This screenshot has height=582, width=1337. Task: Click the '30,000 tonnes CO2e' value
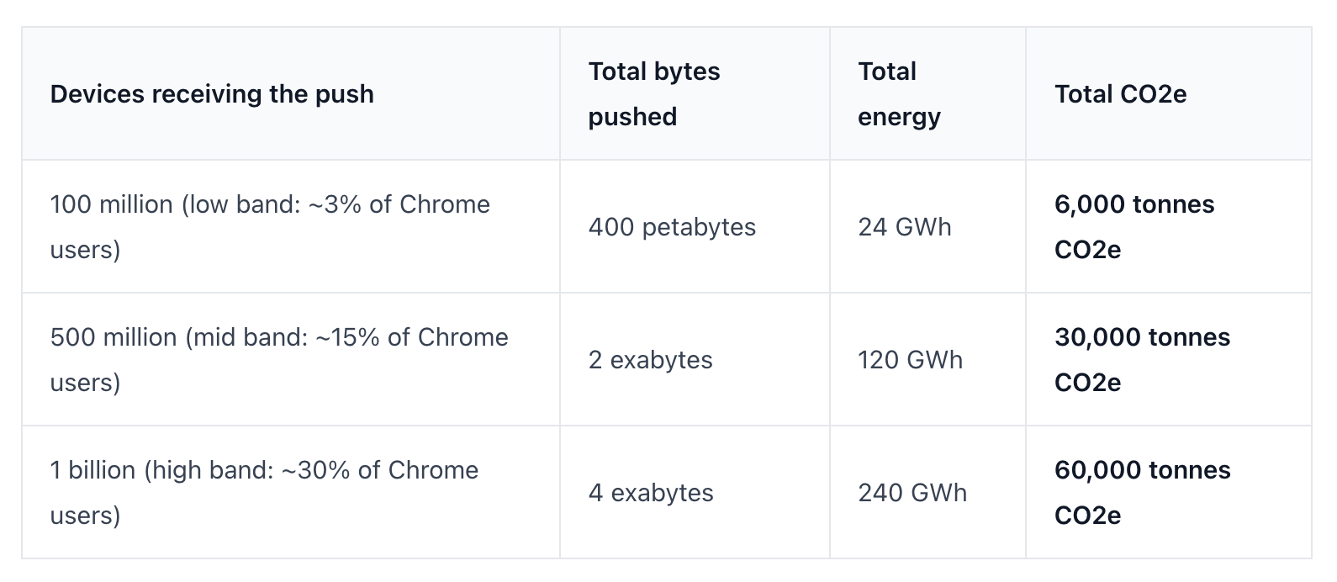point(1142,360)
